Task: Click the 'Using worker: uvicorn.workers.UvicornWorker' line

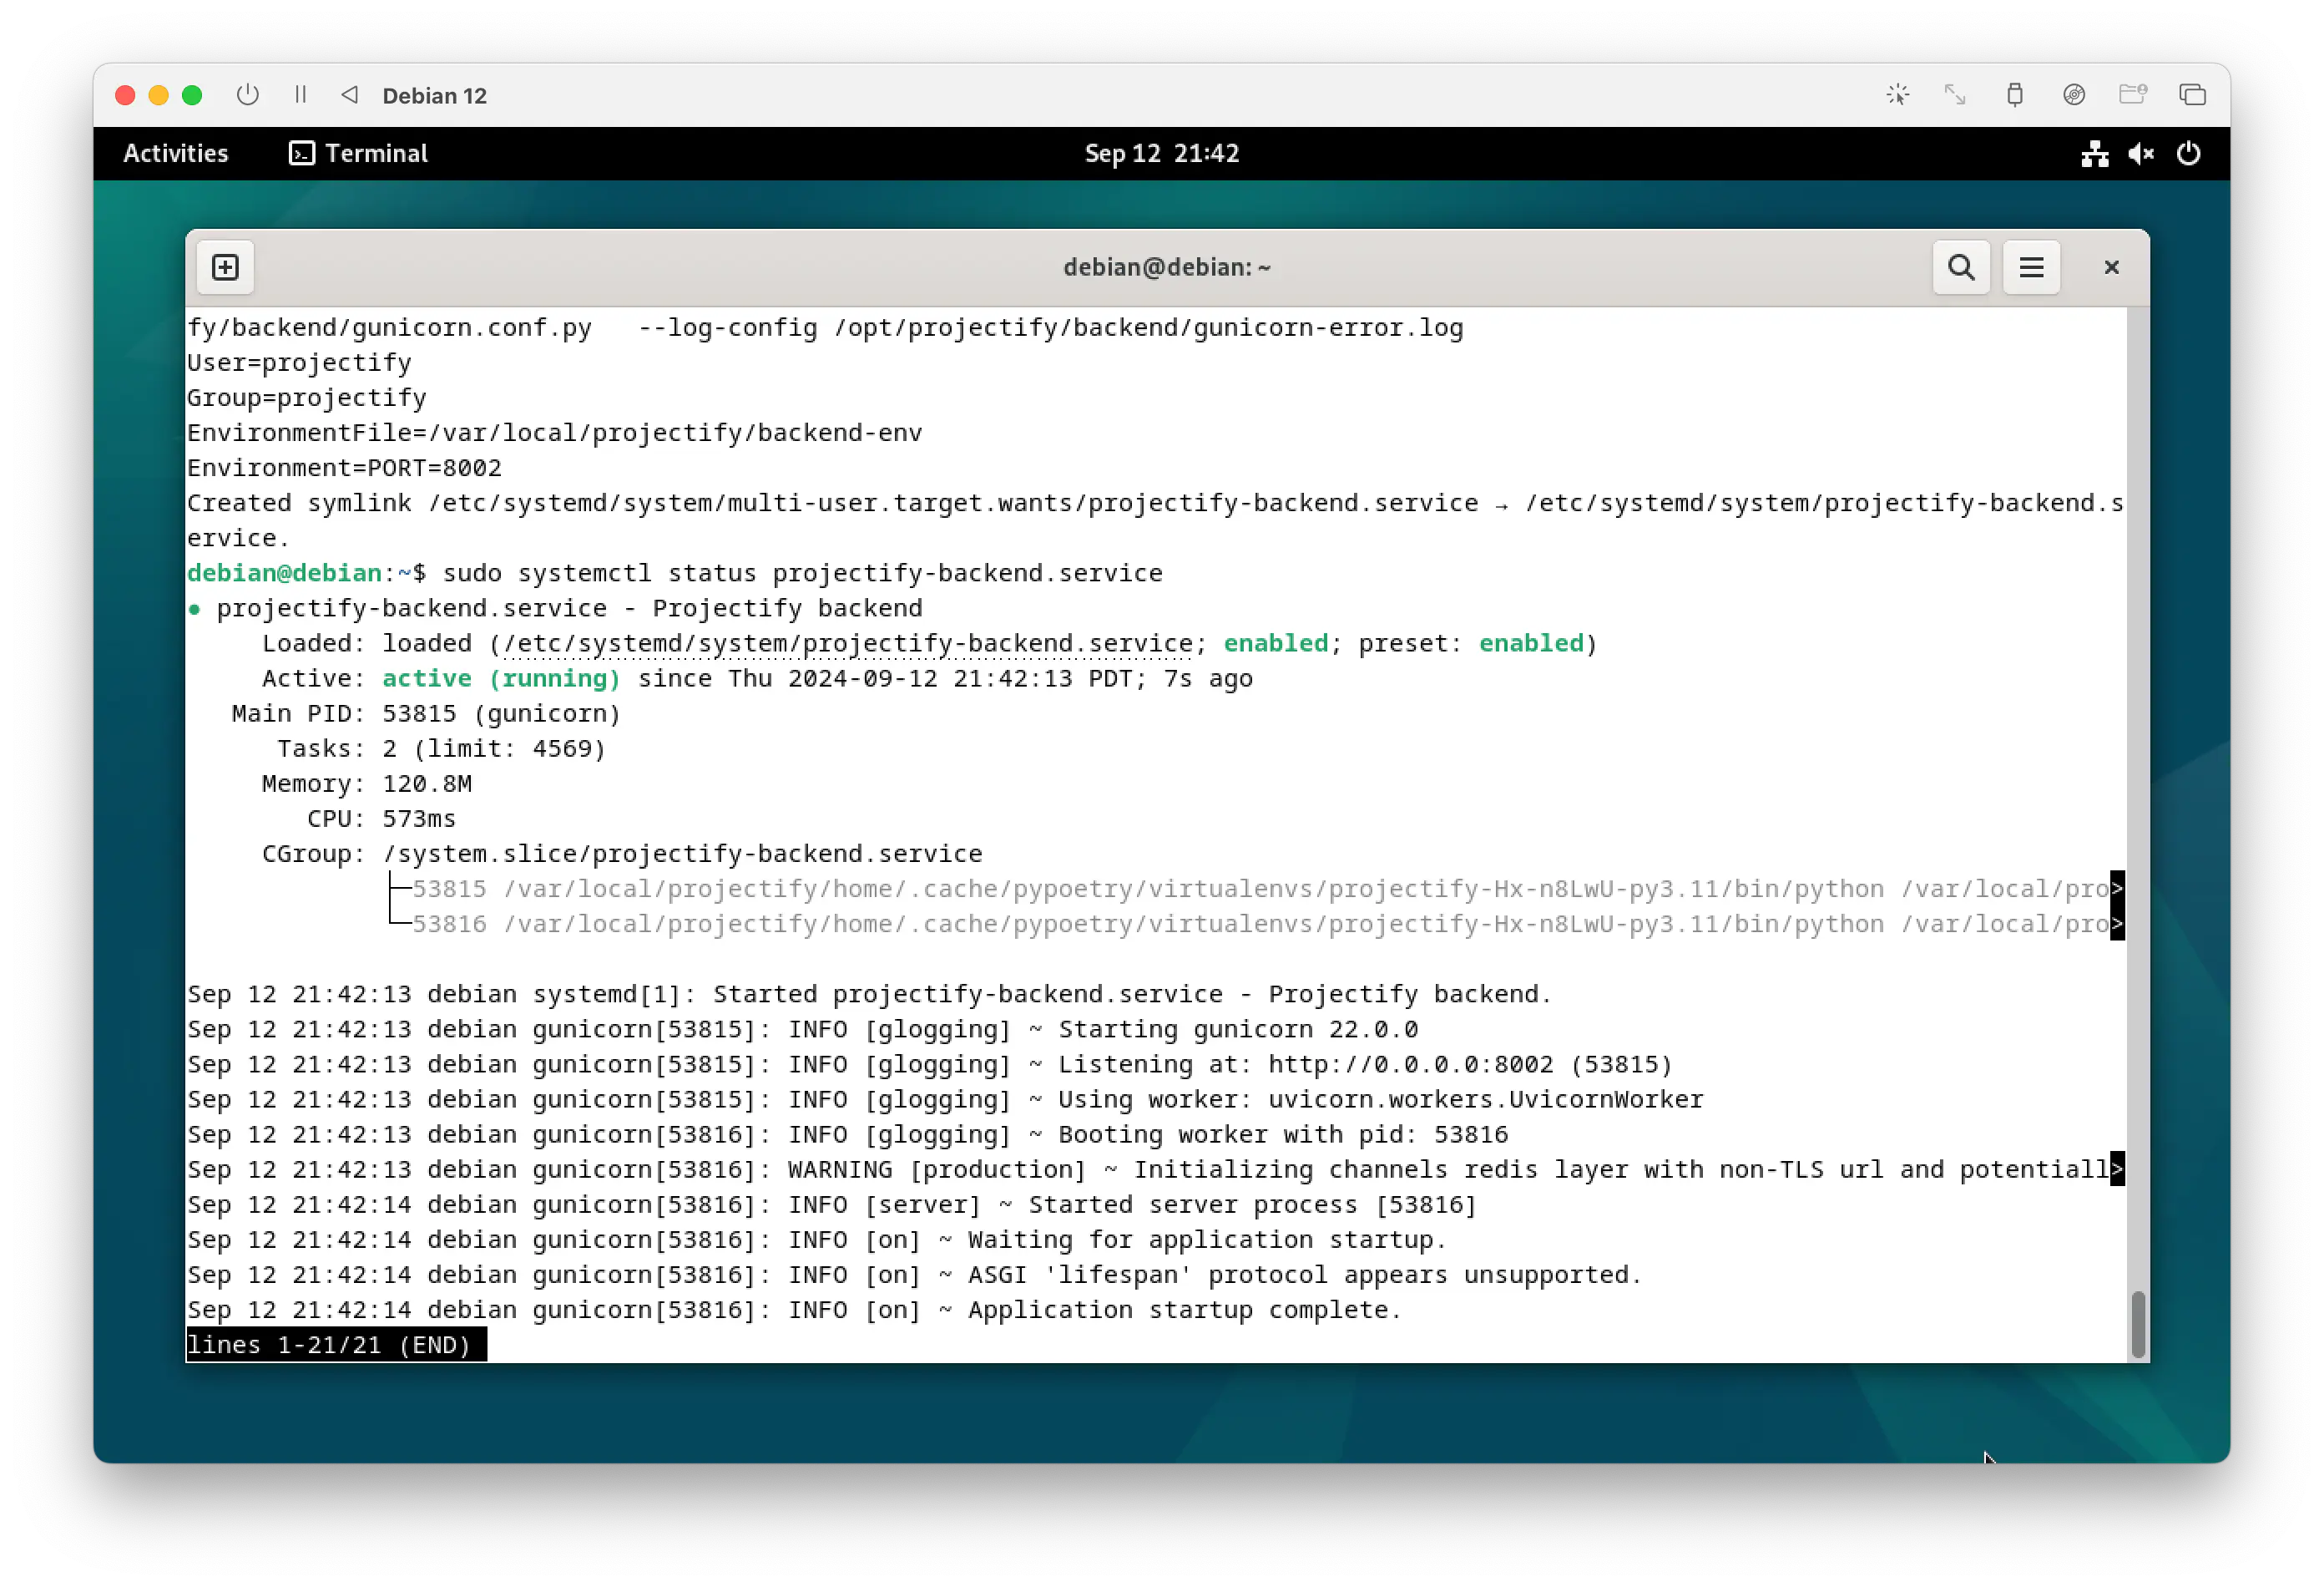Action: point(944,1098)
